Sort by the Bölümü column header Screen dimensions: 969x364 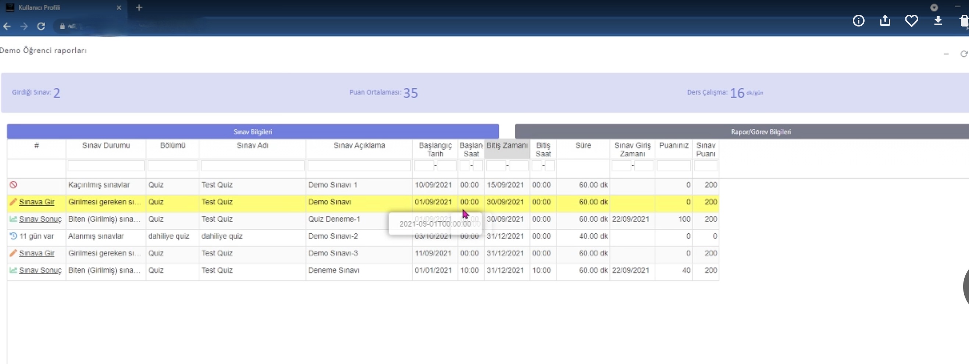(x=173, y=146)
